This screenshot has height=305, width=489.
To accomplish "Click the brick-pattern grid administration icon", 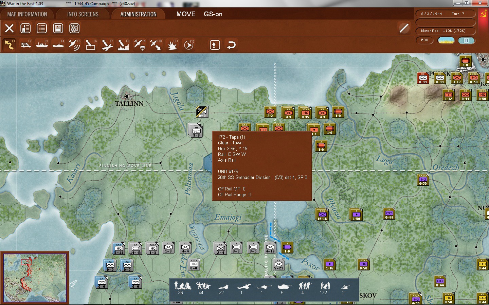I will (x=74, y=28).
